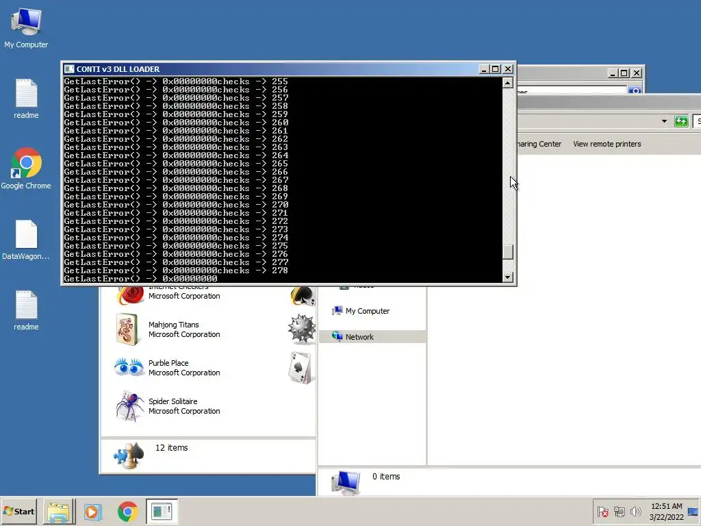Select the DataWagon file on desktop
Screen dimensions: 701x526
pyautogui.click(x=26, y=240)
